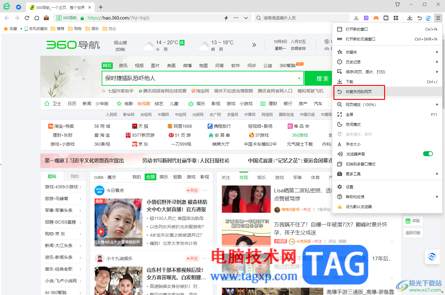Refresh the page with the reload icon
445x295 pixels.
coord(27,18)
